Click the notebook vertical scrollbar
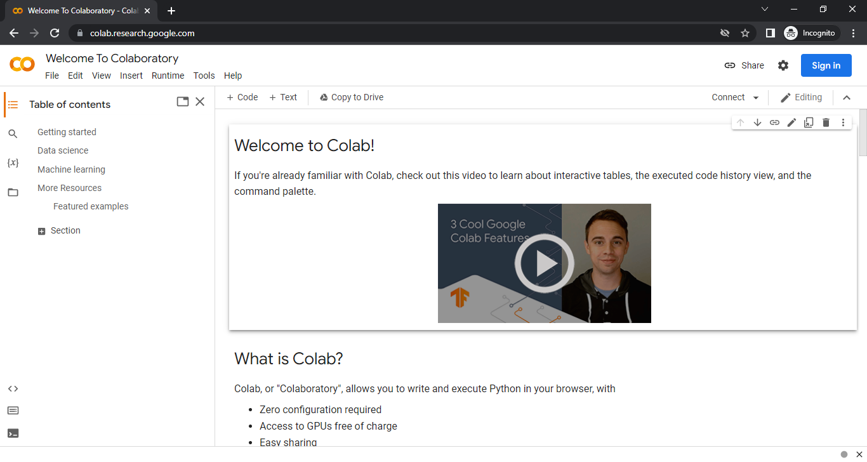Viewport: 867px width, 462px height. point(863,132)
